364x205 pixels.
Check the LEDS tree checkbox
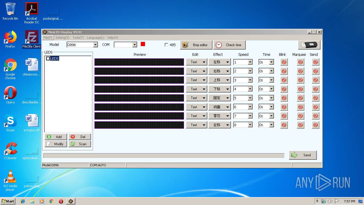pos(48,58)
